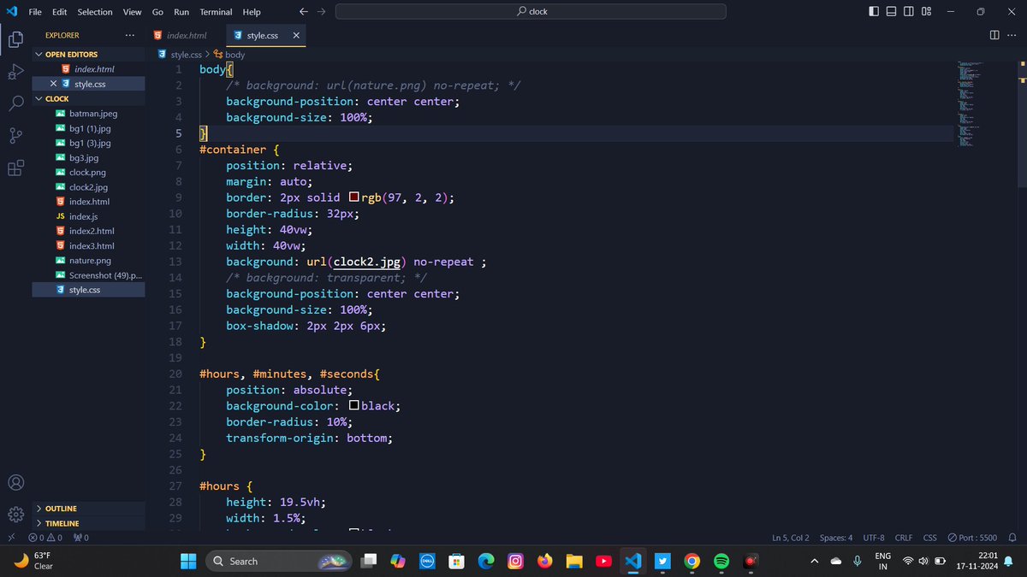Go back with the navigation arrow

(x=304, y=12)
